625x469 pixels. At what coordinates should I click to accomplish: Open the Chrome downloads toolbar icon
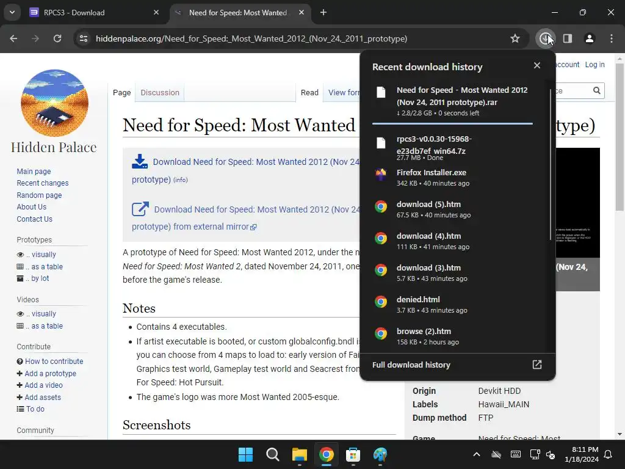pos(545,38)
